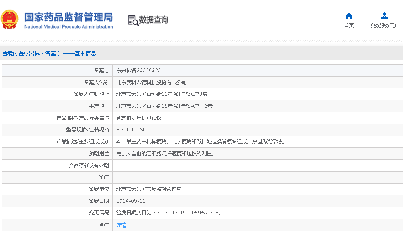The width and height of the screenshot is (403, 233).
Task: Click the home house icon
Action: tap(349, 16)
